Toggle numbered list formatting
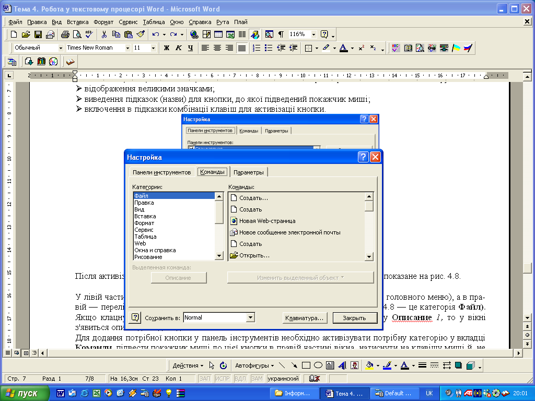Image resolution: width=535 pixels, height=401 pixels. click(256, 48)
